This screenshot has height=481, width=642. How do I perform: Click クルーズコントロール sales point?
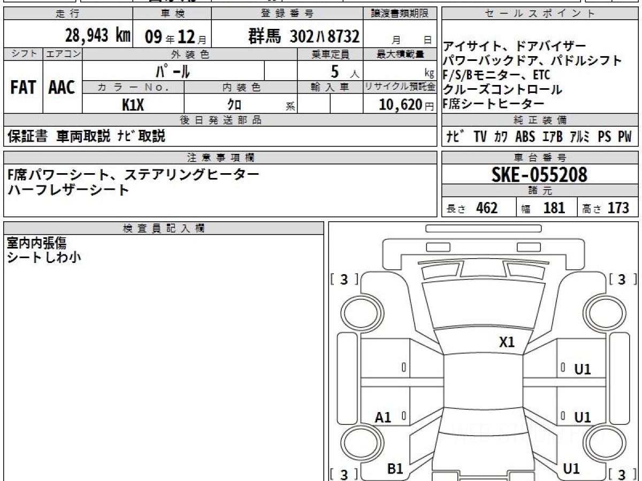[502, 89]
